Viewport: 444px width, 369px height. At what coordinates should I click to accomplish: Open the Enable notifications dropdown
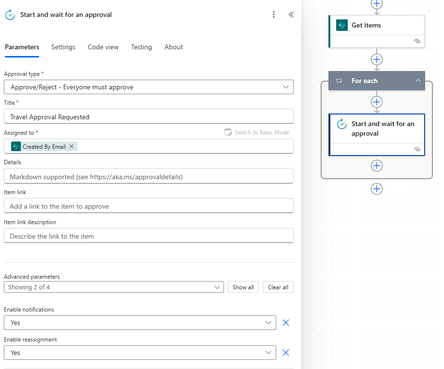(x=140, y=323)
